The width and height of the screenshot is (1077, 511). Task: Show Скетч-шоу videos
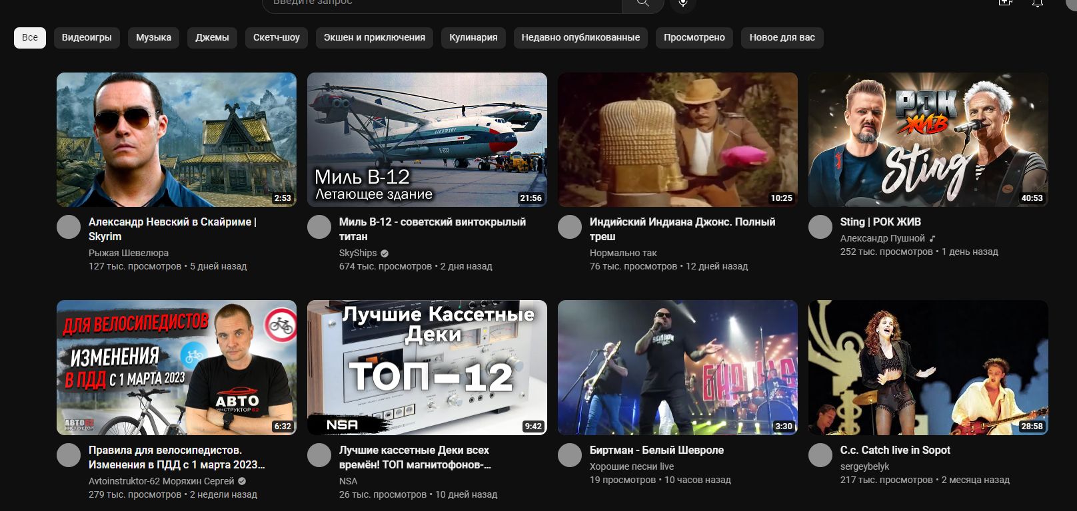pos(277,37)
